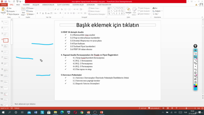Switch to GEÇİŞLER tab
The image size is (204, 115).
(x=36, y=5)
